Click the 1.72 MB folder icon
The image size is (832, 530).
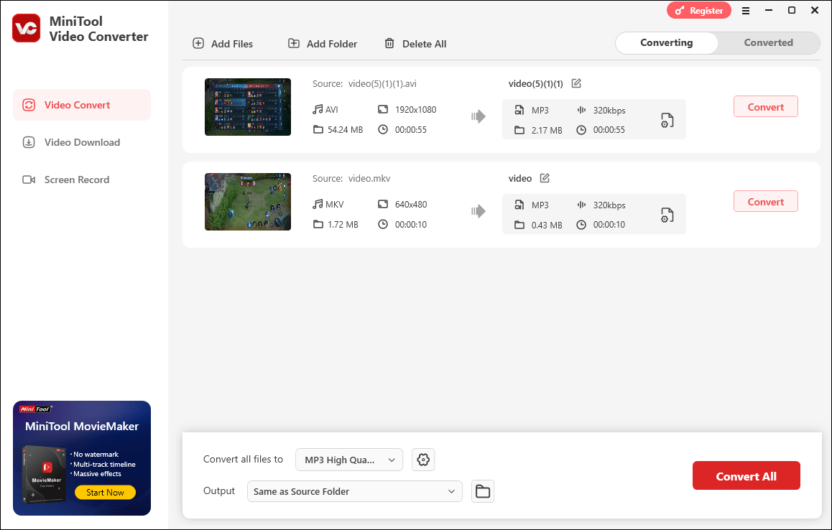[x=318, y=224]
